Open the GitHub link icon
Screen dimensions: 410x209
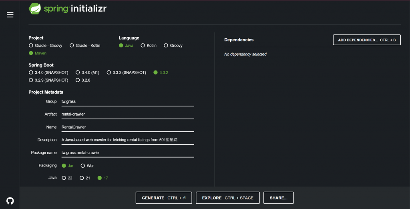coord(10,201)
